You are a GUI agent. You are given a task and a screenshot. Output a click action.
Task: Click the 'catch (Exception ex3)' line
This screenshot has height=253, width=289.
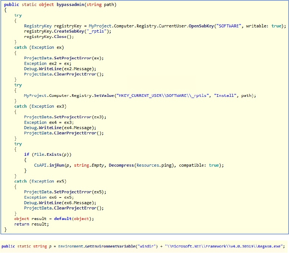pyautogui.click(x=41, y=107)
